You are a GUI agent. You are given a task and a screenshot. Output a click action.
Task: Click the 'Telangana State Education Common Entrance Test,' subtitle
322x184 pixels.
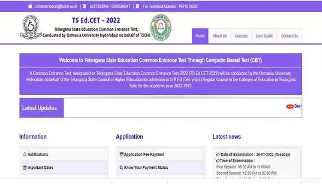click(x=96, y=29)
